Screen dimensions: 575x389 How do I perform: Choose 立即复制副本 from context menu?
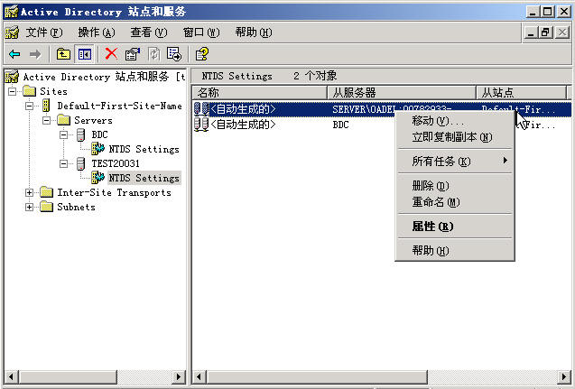(x=451, y=137)
